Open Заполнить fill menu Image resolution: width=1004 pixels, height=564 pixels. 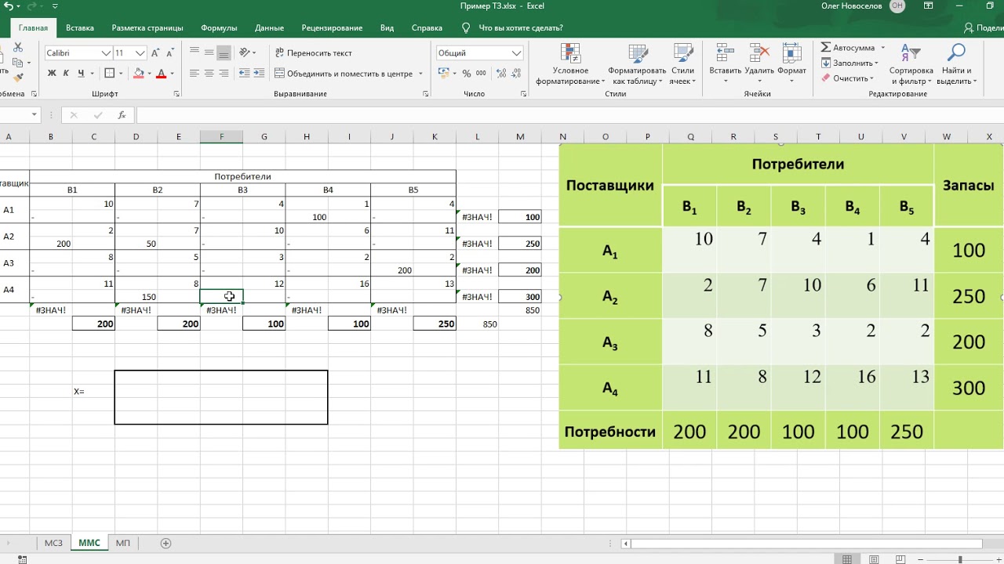[849, 63]
